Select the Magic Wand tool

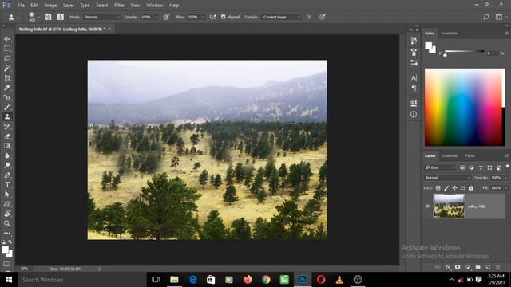[x=7, y=68]
